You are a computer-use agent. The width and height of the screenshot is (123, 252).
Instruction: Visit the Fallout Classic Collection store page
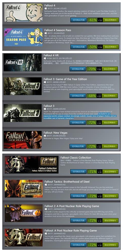pos(78,171)
